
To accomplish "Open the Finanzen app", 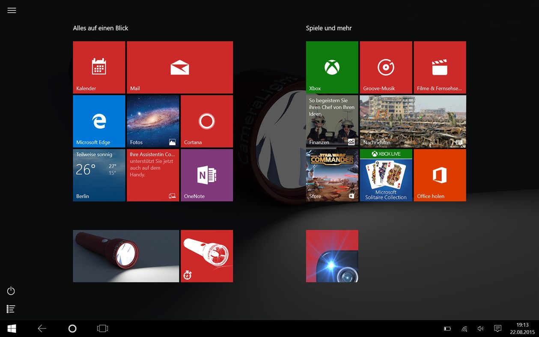I will click(332, 121).
